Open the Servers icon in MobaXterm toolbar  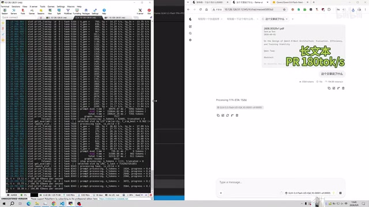pyautogui.click(x=14, y=11)
